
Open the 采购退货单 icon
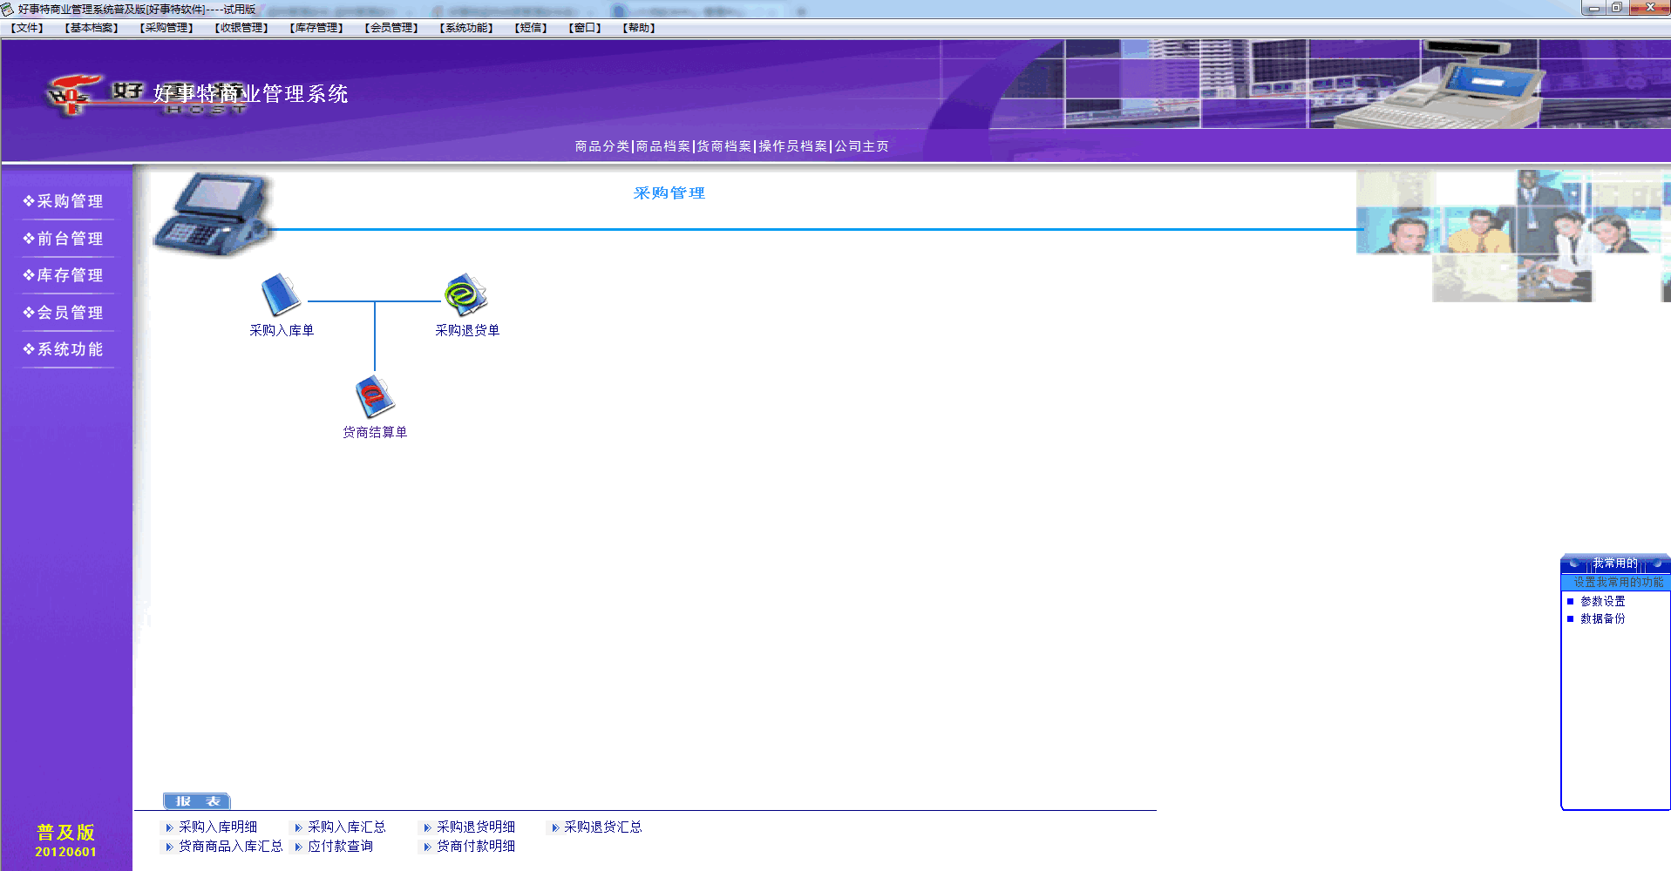(x=465, y=295)
